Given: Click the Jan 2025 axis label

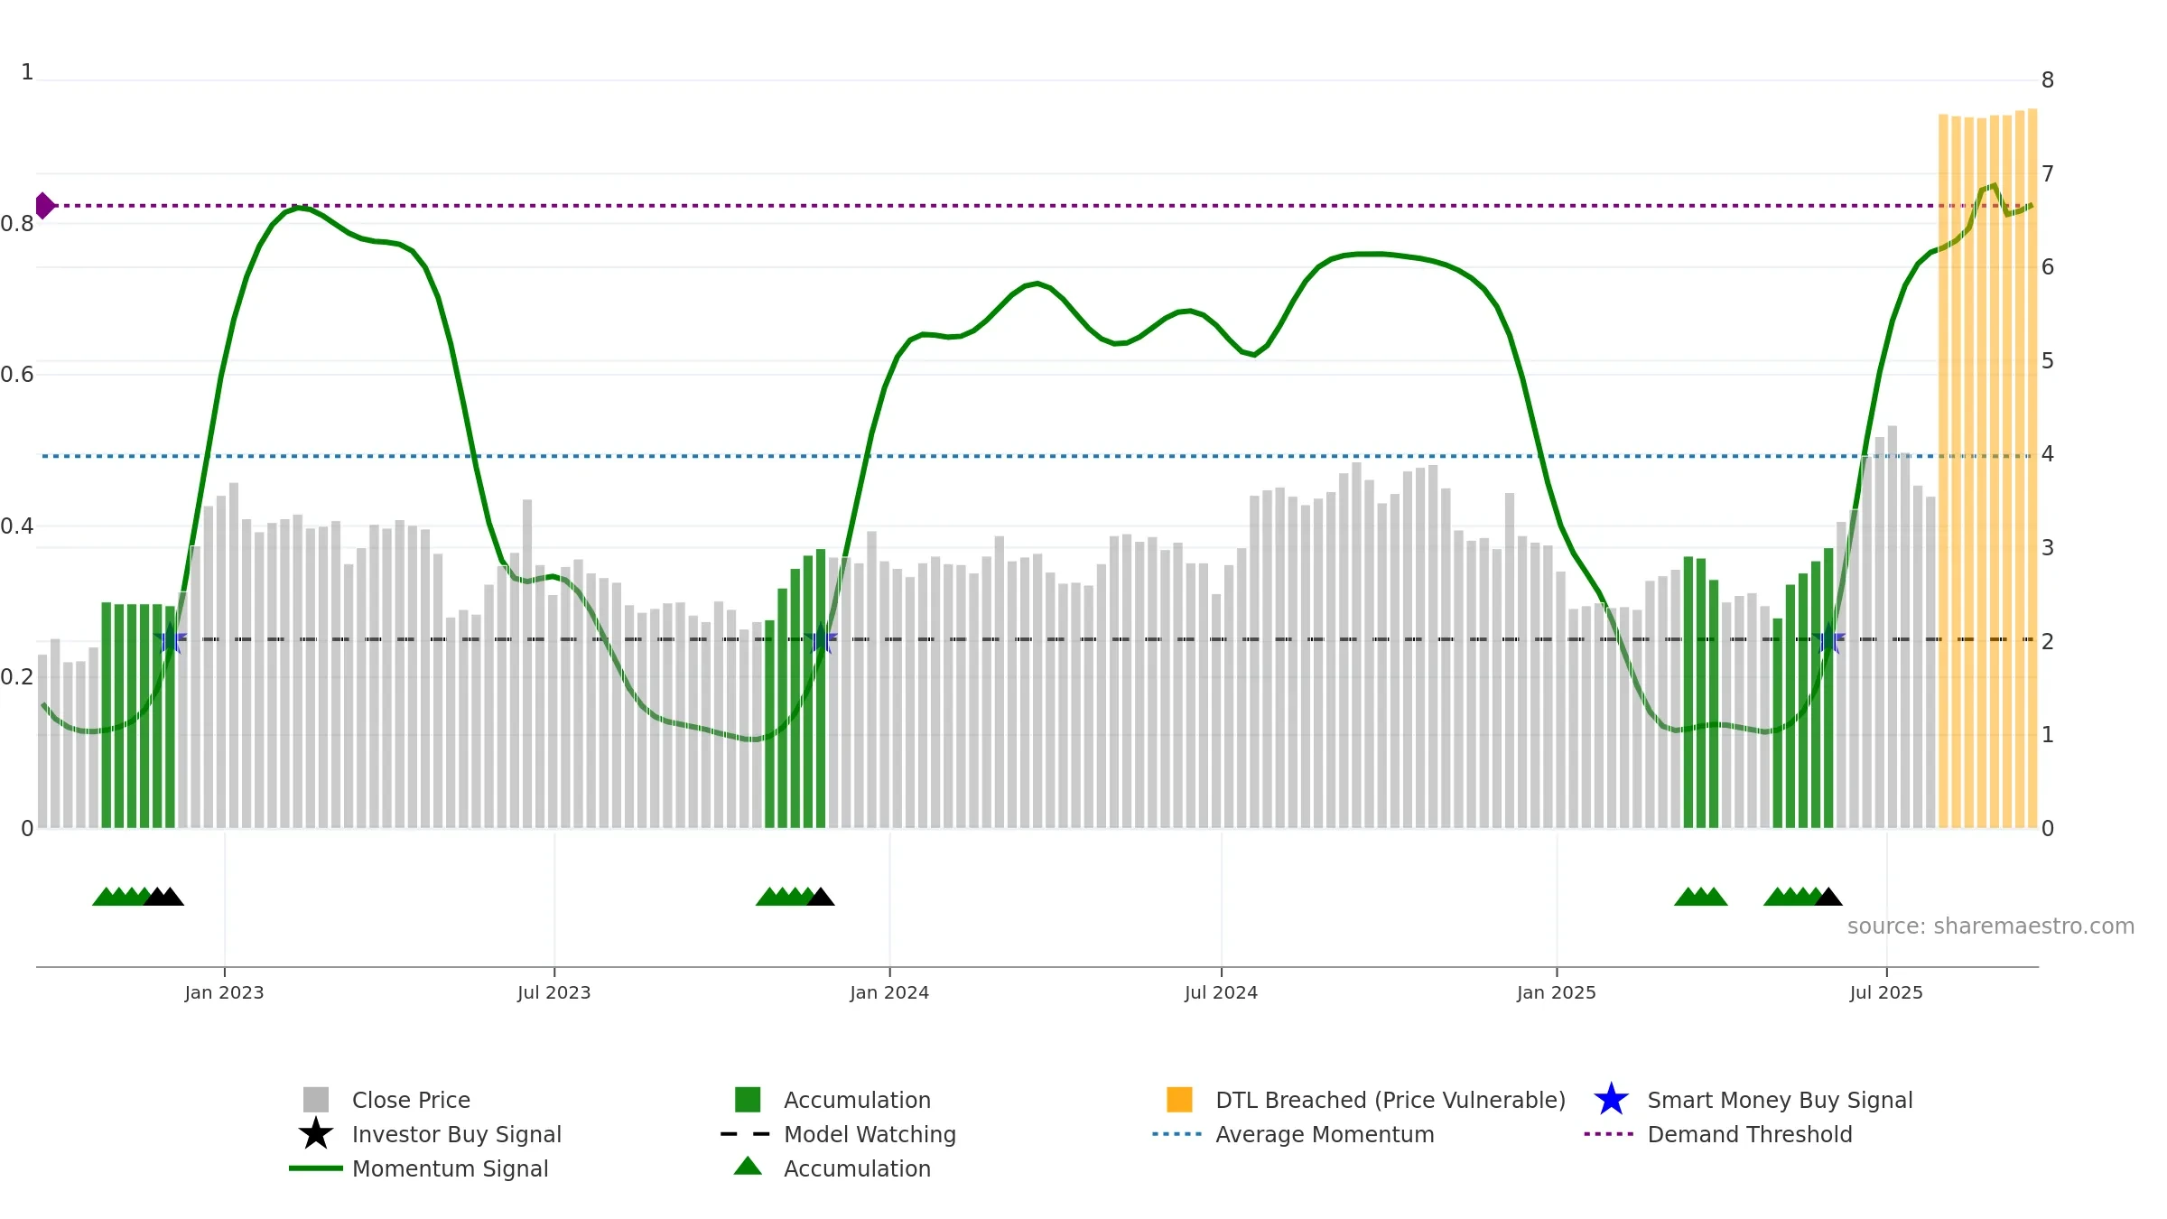Looking at the screenshot, I should click(x=1557, y=993).
